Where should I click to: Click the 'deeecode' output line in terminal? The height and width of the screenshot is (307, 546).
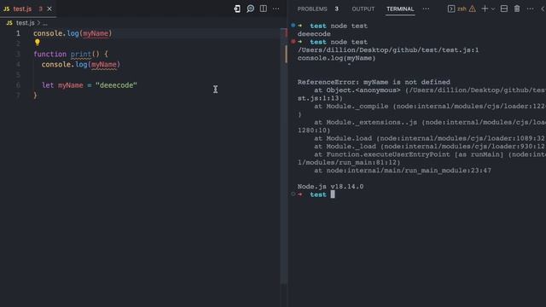[x=314, y=34]
